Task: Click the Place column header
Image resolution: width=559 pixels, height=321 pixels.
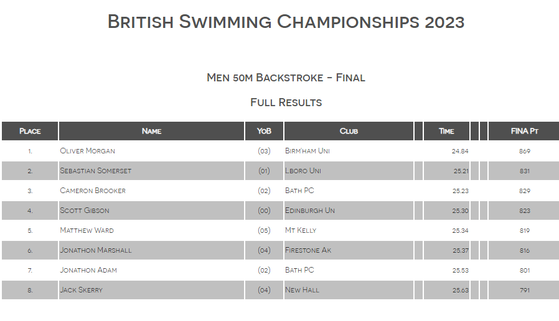Action: point(30,131)
